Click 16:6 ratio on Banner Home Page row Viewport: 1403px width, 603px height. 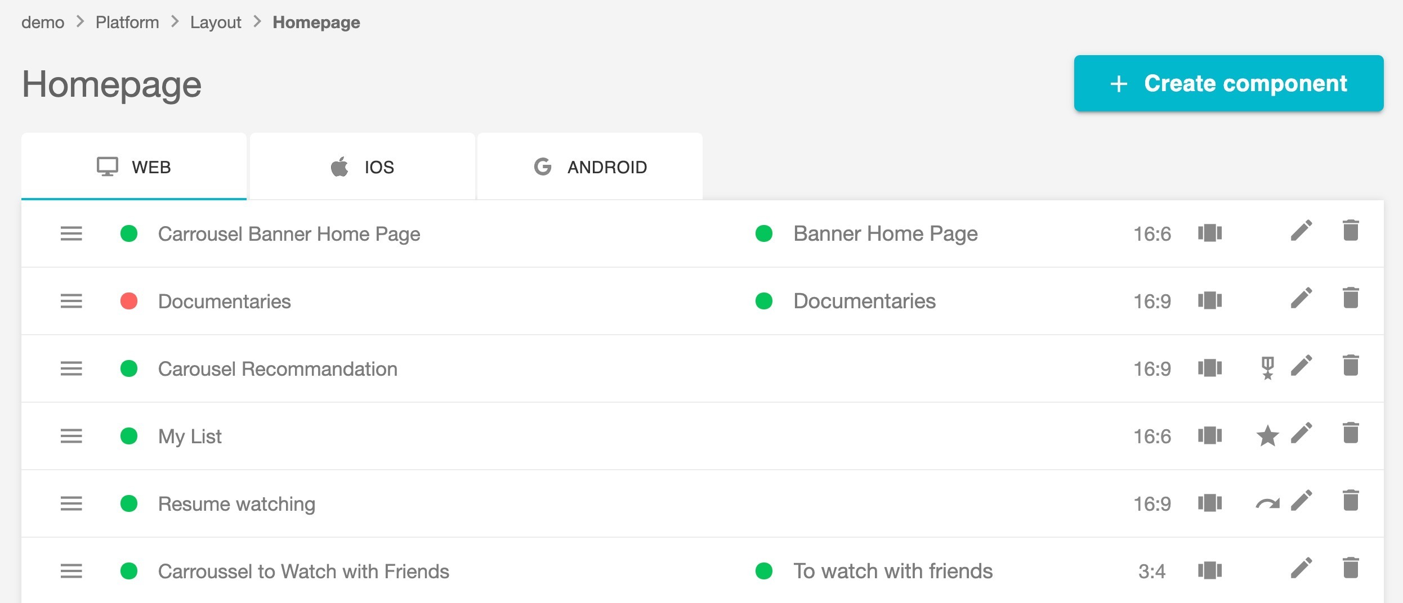[x=1152, y=234]
